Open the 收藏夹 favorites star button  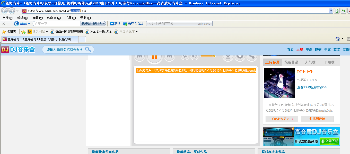(x=9, y=32)
